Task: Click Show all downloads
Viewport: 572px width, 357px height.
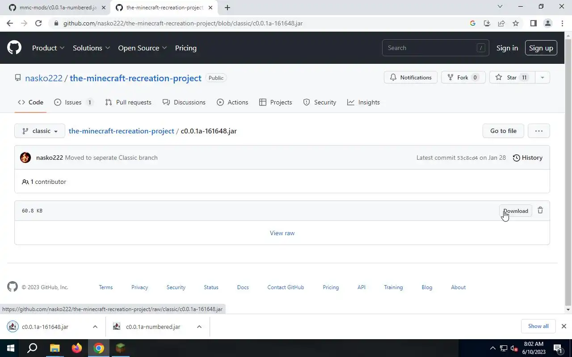Action: pos(538,326)
